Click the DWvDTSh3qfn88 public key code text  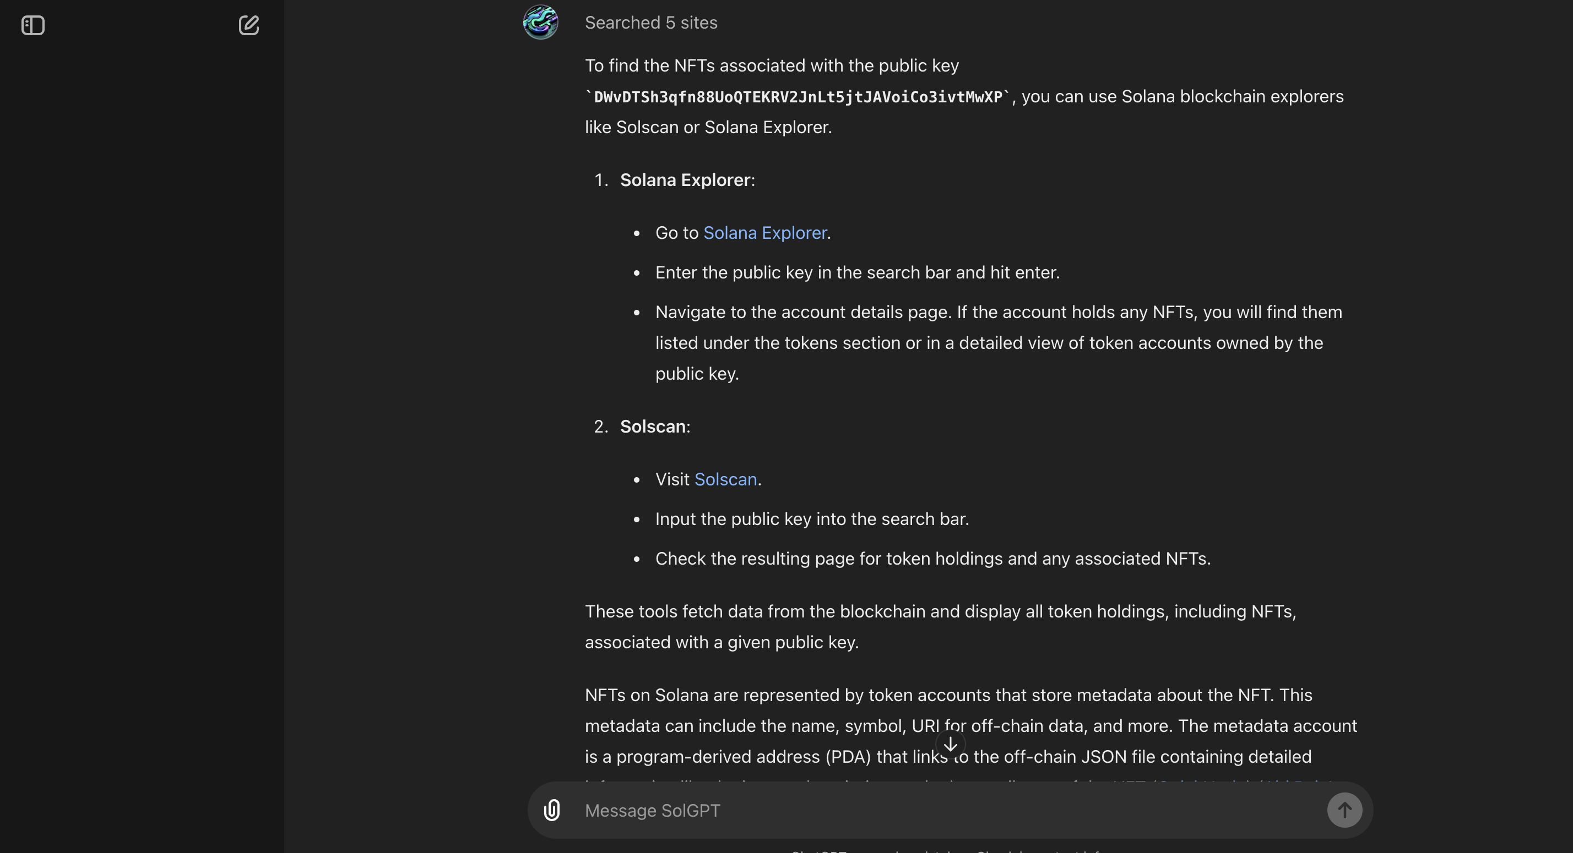pyautogui.click(x=798, y=97)
